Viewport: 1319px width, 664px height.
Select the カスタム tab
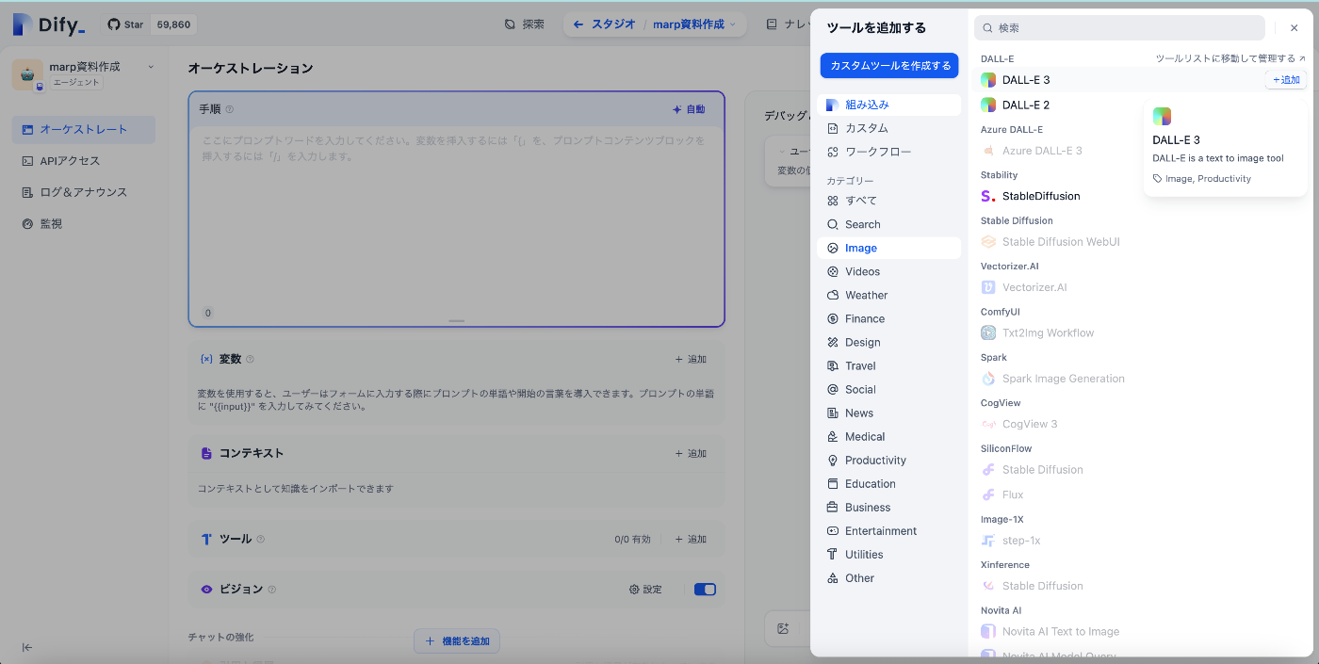click(888, 128)
